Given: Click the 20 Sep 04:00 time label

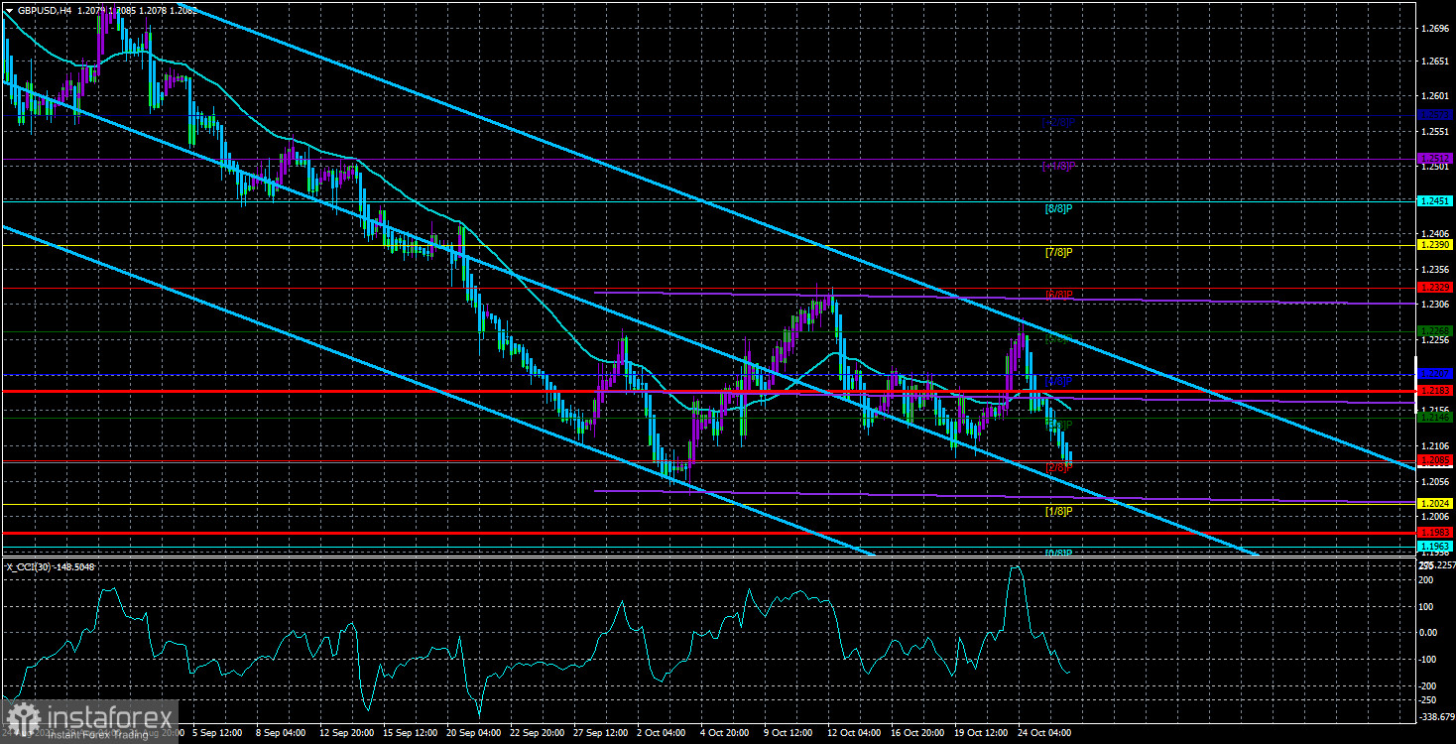Looking at the screenshot, I should (x=472, y=734).
